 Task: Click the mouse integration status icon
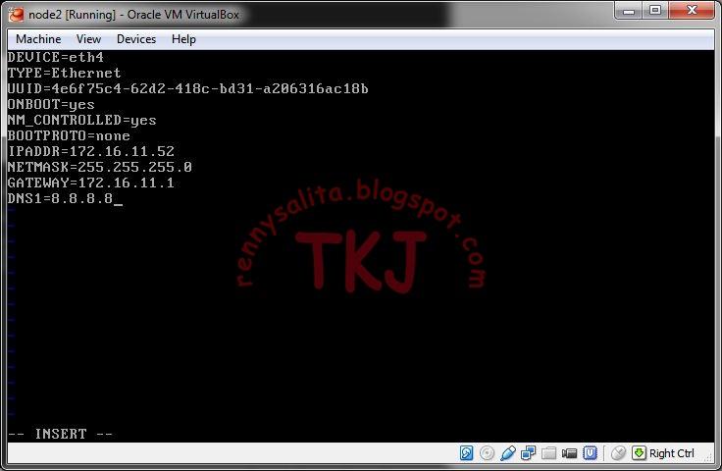pos(618,453)
